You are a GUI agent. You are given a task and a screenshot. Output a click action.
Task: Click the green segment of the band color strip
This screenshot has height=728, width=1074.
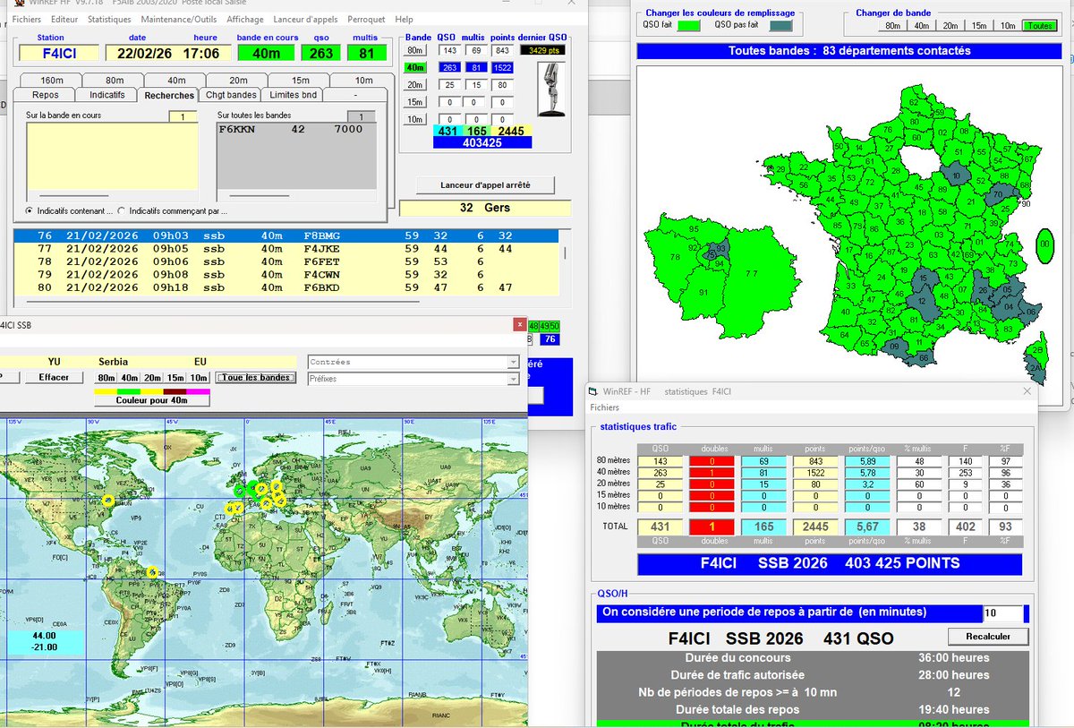pos(129,391)
